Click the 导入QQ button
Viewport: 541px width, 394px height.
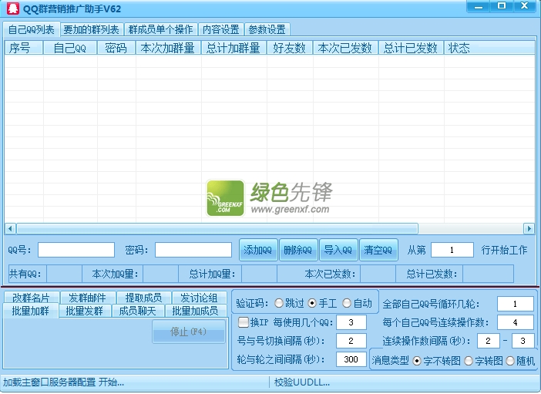click(x=338, y=250)
